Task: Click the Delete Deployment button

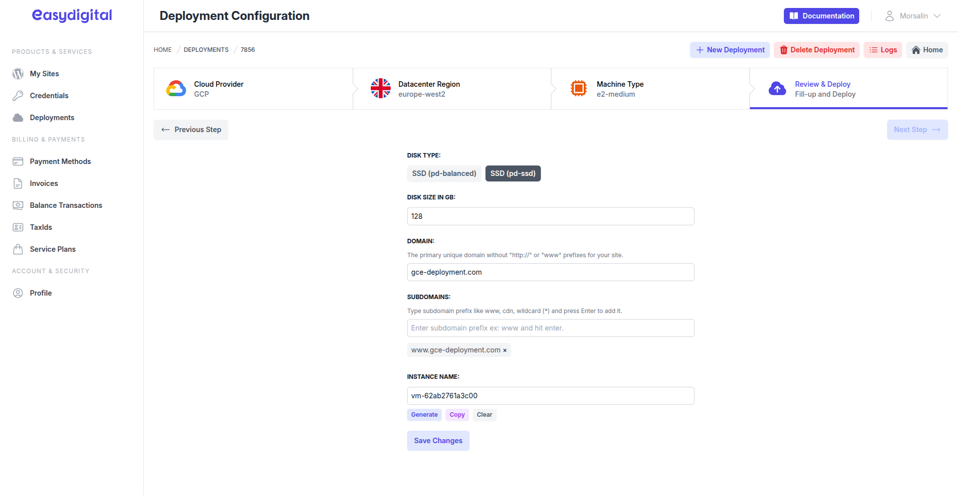Action: click(x=817, y=50)
